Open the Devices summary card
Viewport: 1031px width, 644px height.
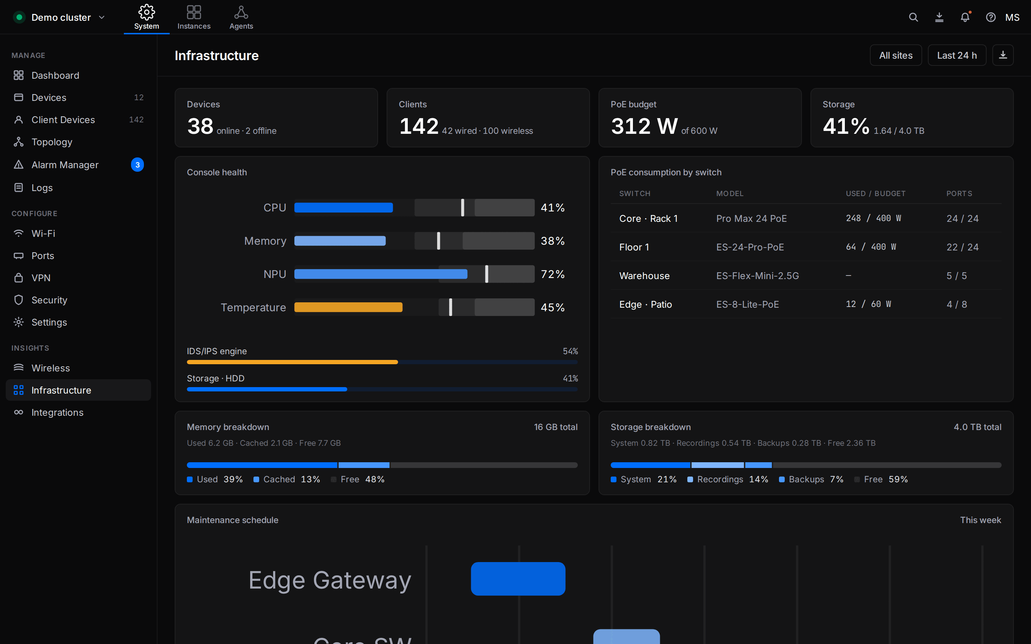coord(276,118)
